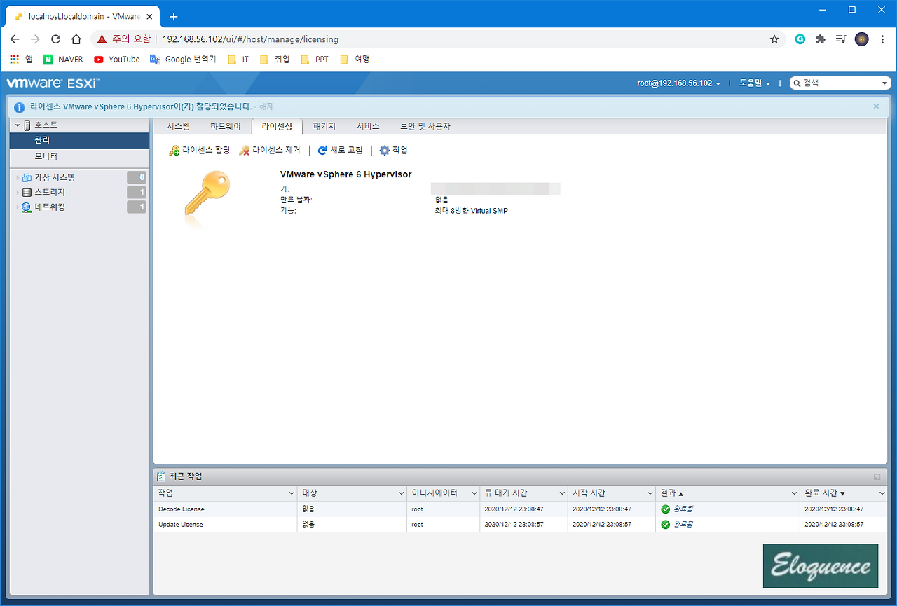This screenshot has width=897, height=606.
Task: Click the Host server icon in navigator
Action: (x=27, y=125)
